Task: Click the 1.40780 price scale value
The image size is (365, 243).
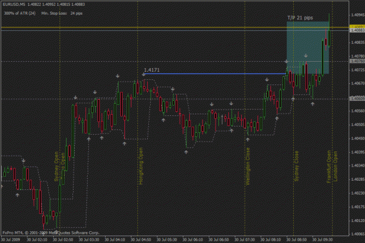Action: 357,56
